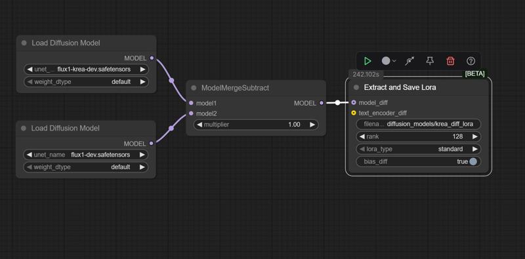Image resolution: width=525 pixels, height=259 pixels.
Task: Open flux1-dev.safetensors unet_name dropdown
Action: (x=86, y=155)
